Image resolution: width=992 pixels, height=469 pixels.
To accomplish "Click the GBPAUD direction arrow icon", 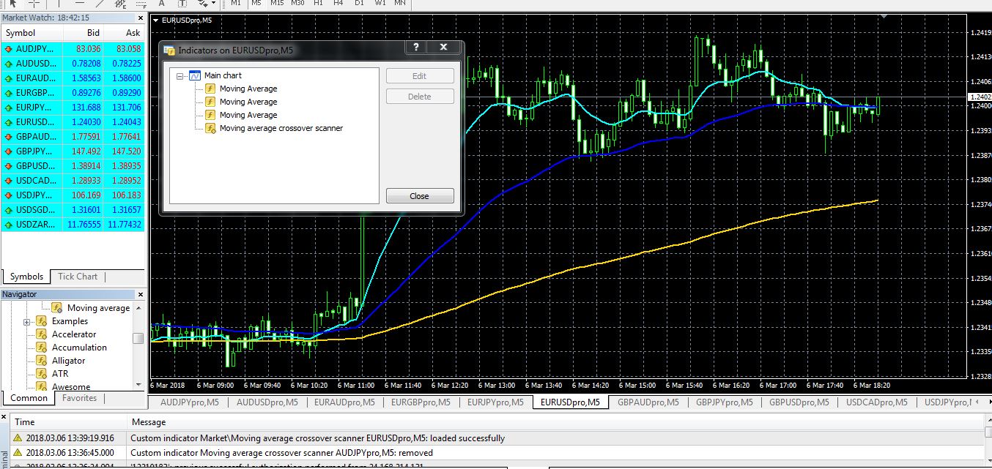I will pyautogui.click(x=8, y=137).
